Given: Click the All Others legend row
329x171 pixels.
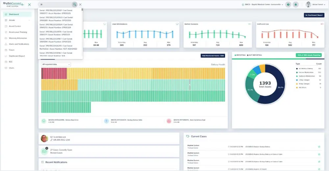Looking at the screenshot, I should (x=309, y=87).
